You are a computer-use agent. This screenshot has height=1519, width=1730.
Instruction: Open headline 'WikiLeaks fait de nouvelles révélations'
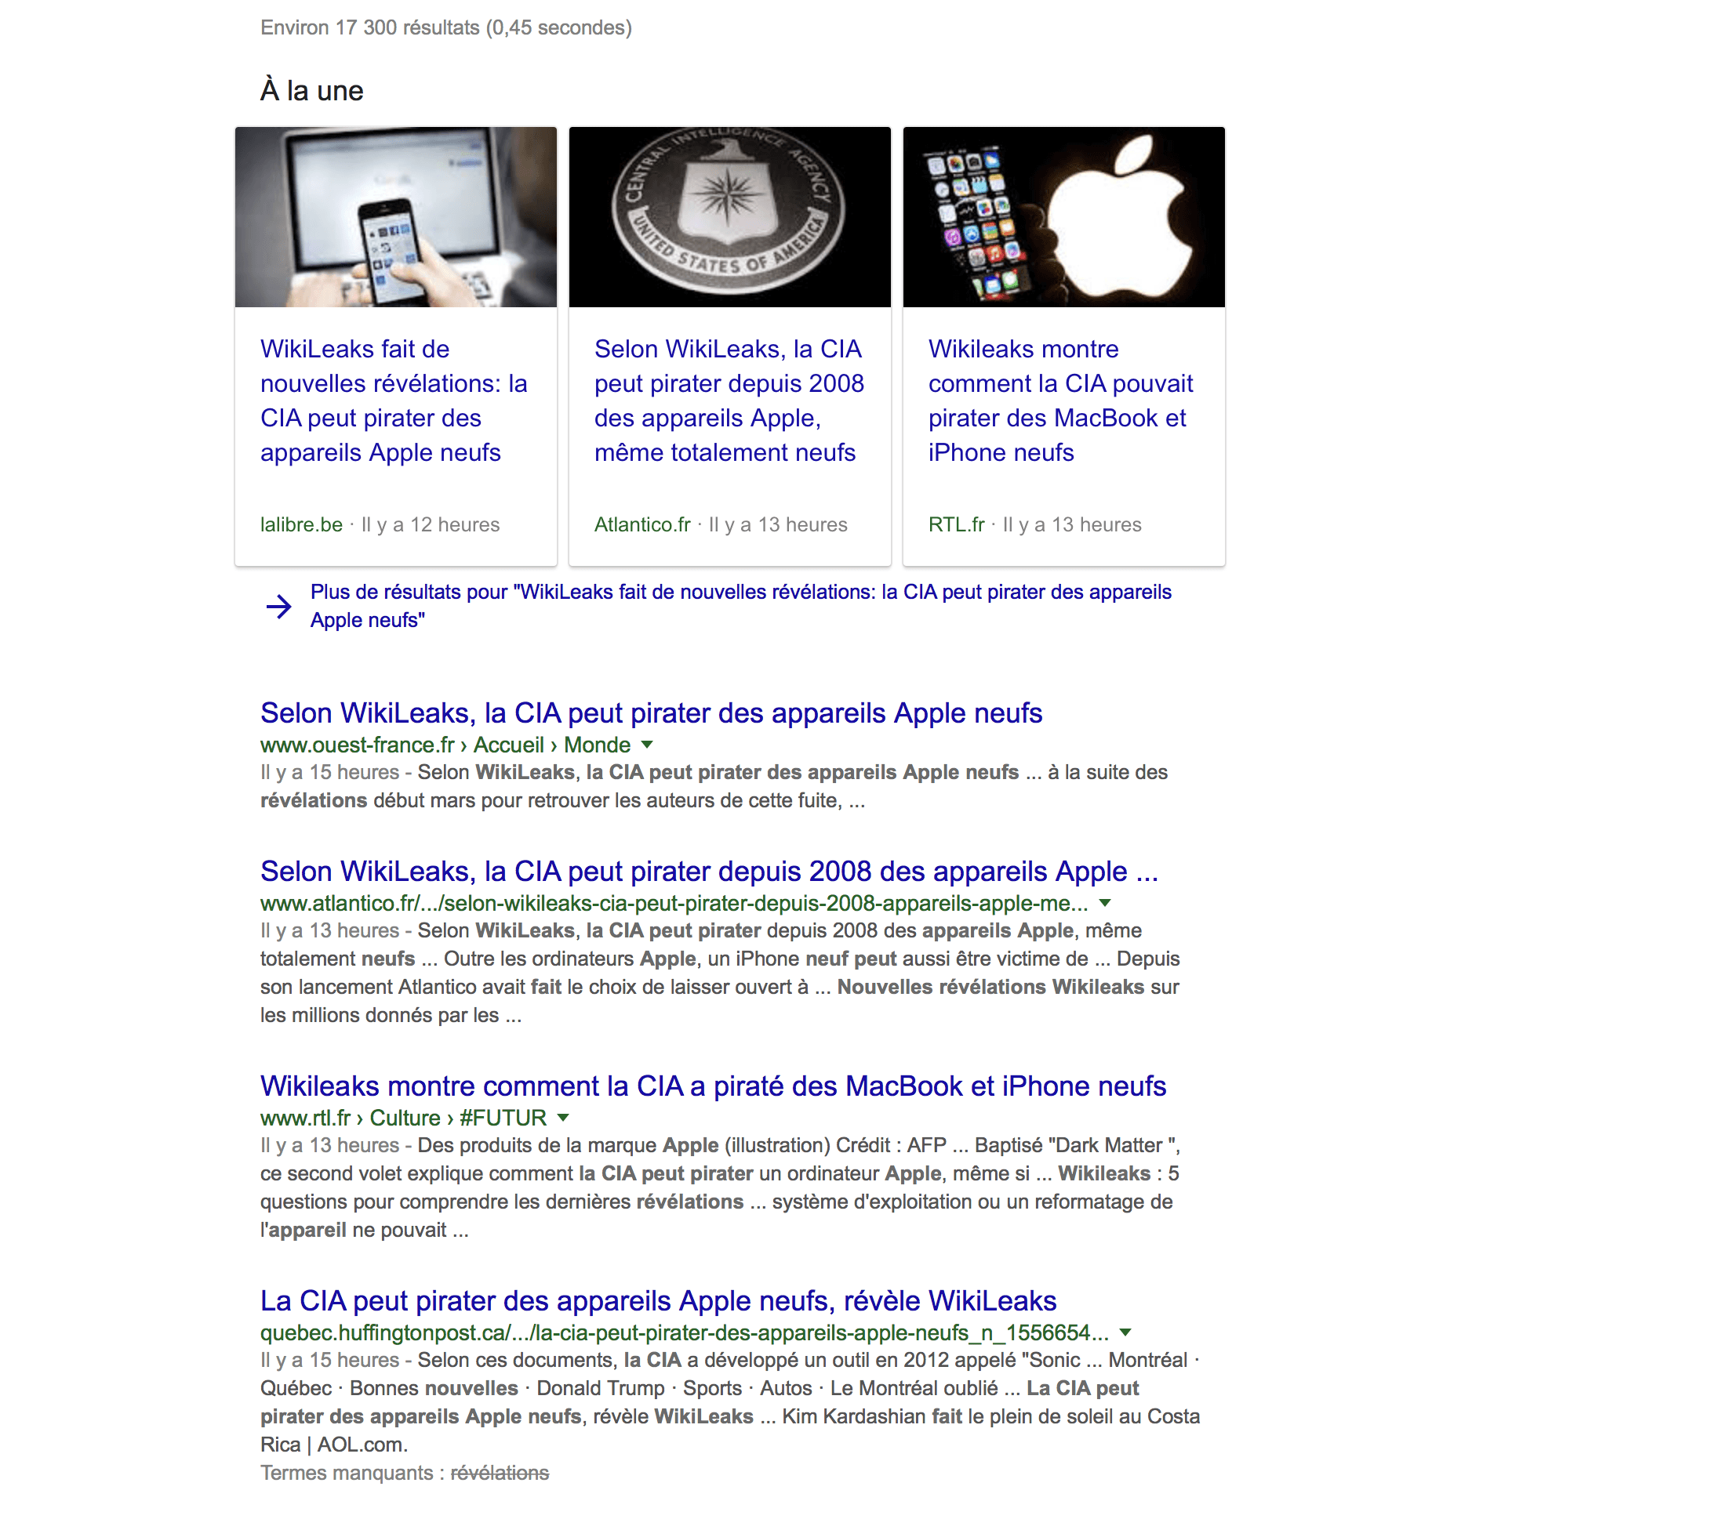(394, 401)
